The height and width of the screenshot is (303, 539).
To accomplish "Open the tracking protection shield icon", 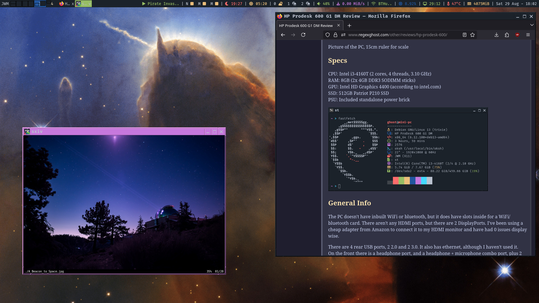I will pos(328,35).
